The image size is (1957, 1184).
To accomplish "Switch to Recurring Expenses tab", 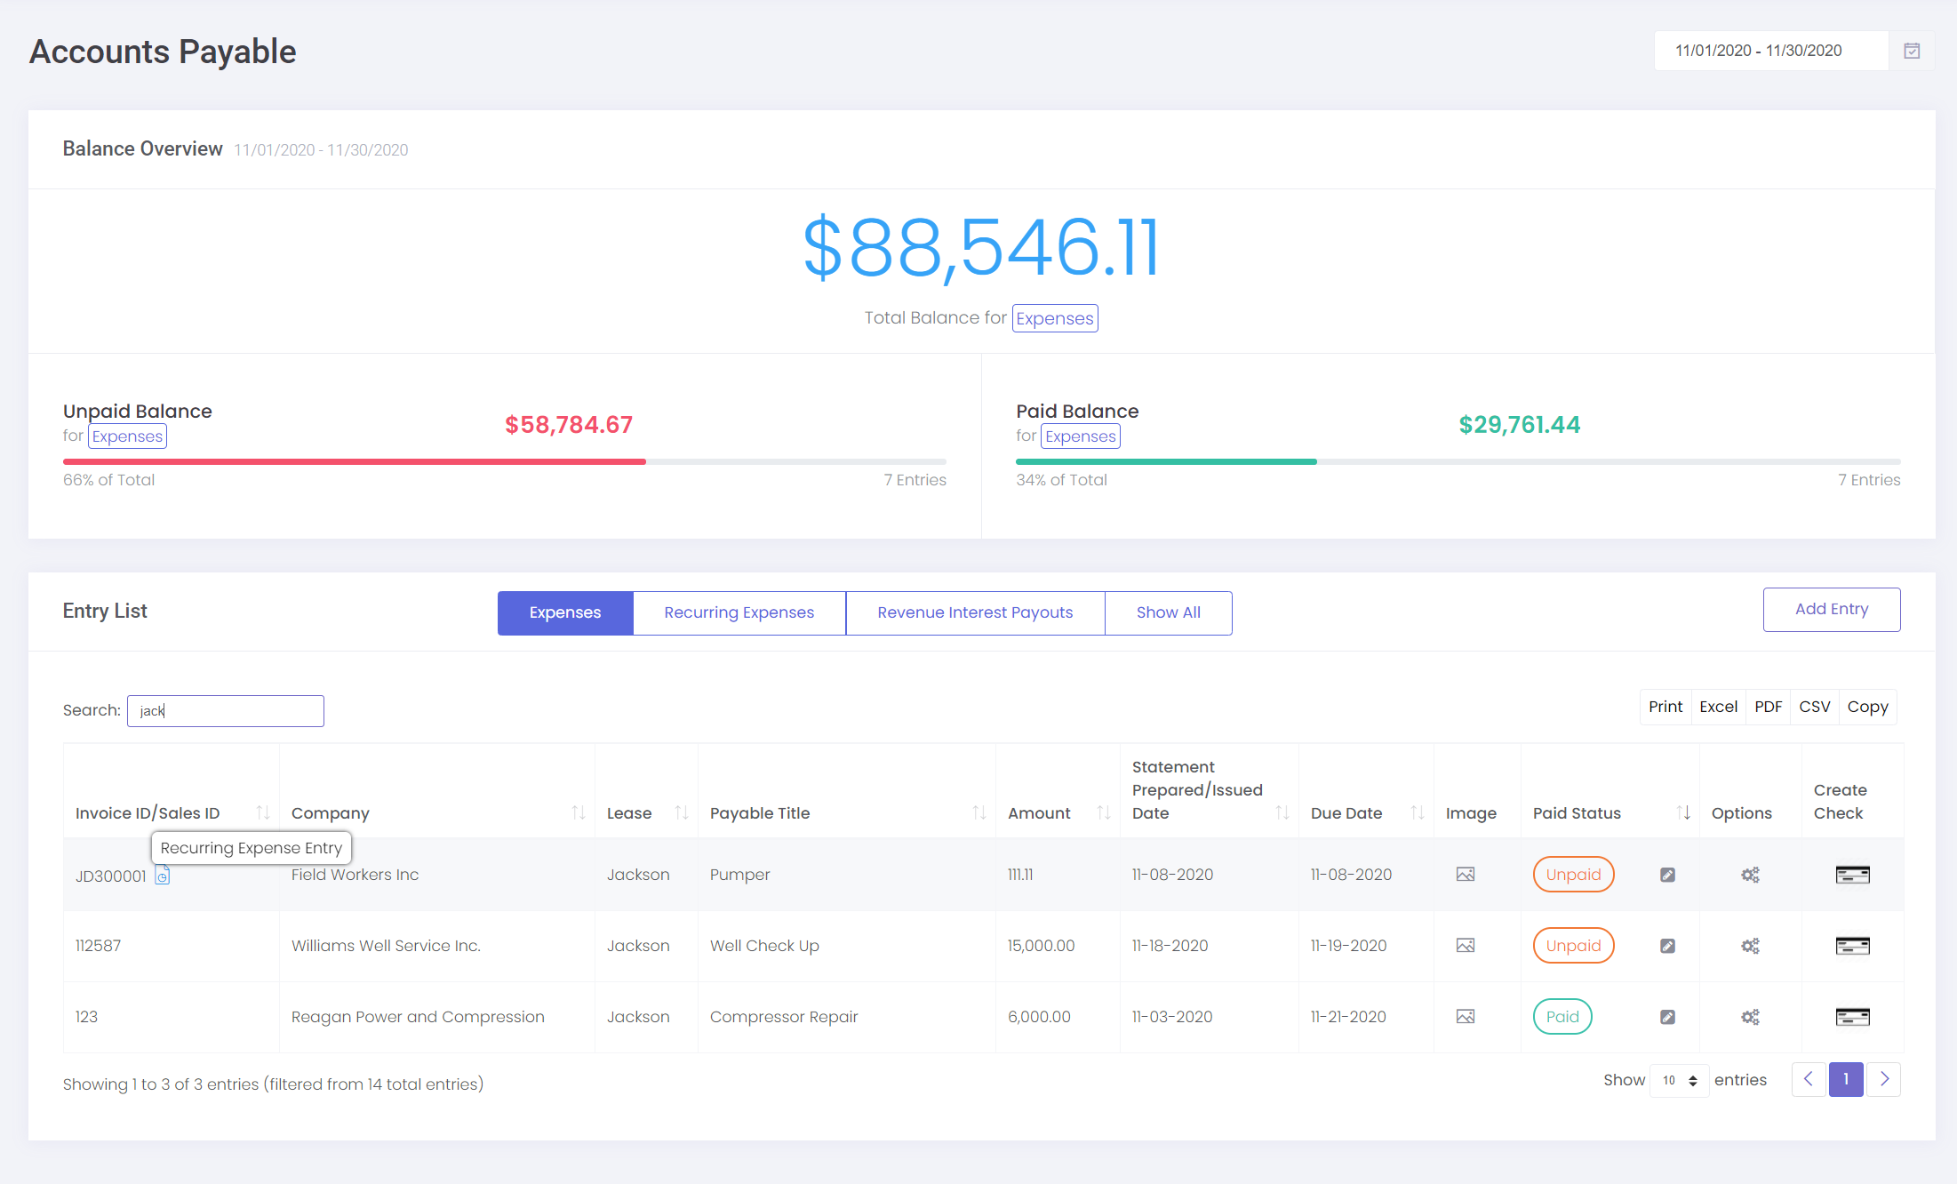I will click(739, 612).
